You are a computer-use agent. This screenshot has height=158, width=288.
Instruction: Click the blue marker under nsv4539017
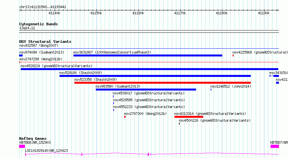click(113, 96)
